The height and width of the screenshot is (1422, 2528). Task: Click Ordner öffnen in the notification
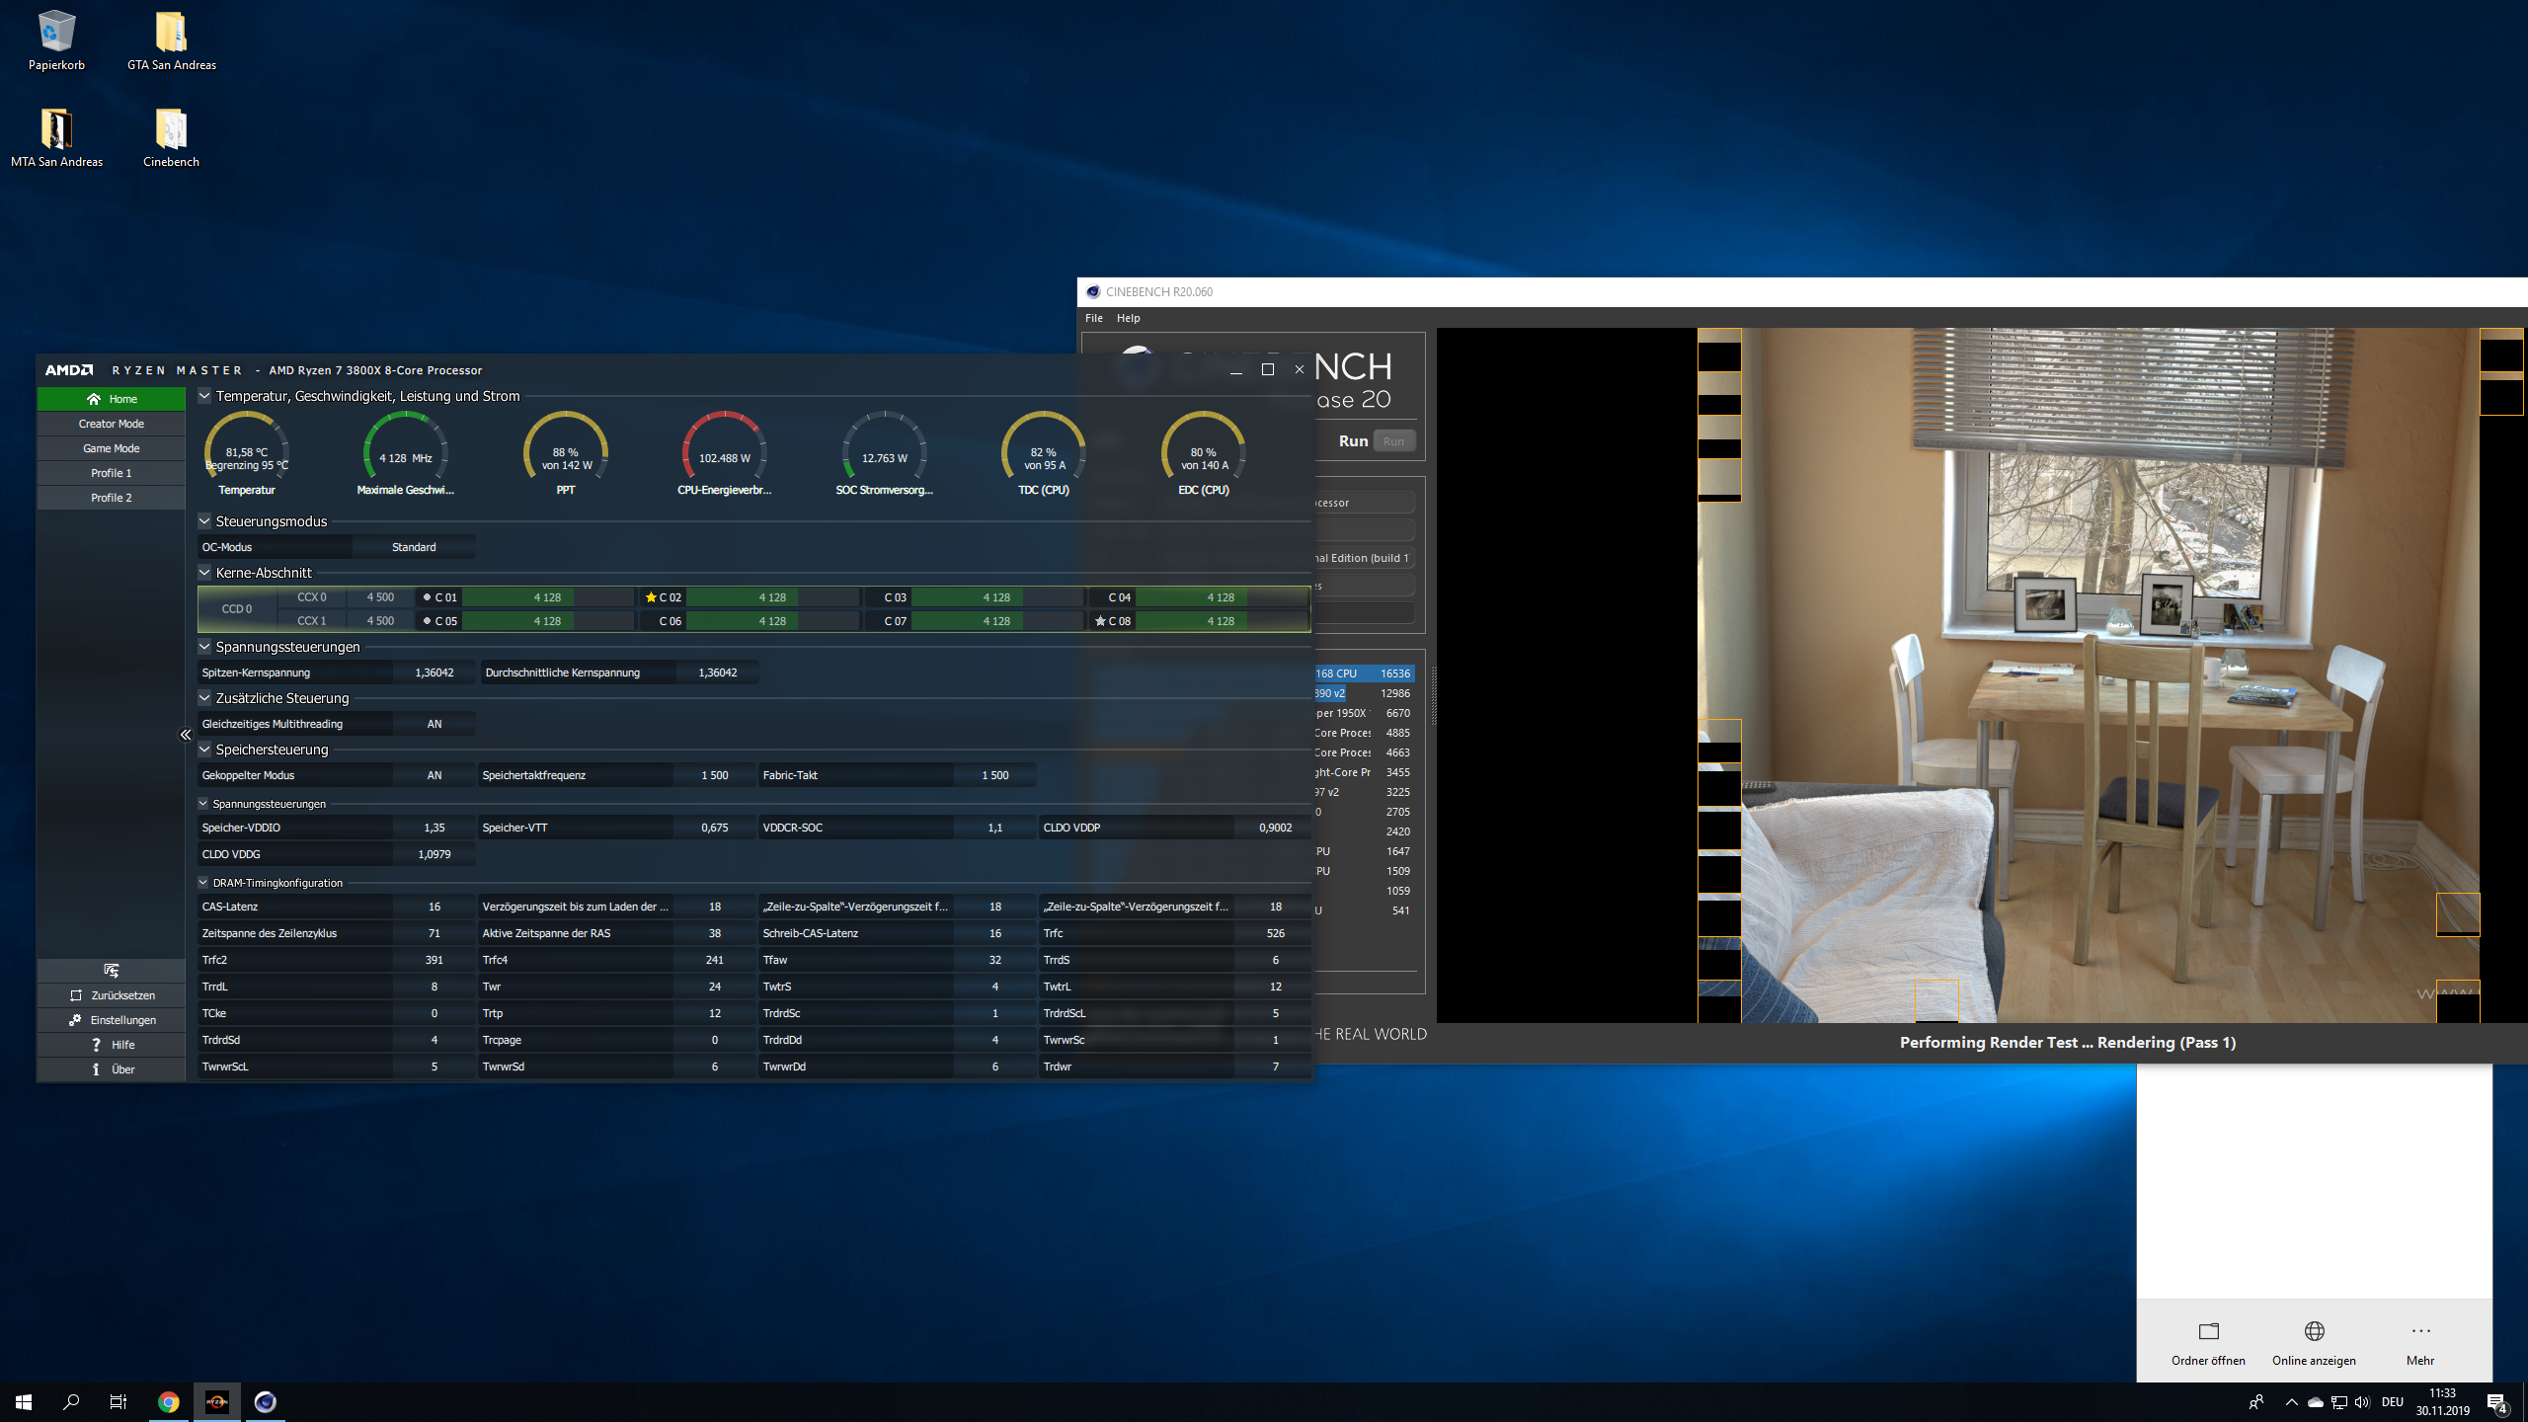pos(2208,1343)
